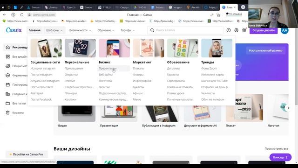Open the Социальные сети category thumbnail
Screen dimensions: 298x168
point(46,48)
